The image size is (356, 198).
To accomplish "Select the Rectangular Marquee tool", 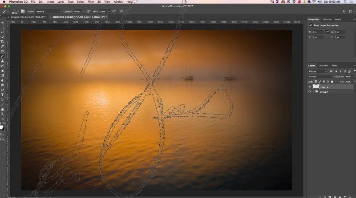I will (2, 27).
